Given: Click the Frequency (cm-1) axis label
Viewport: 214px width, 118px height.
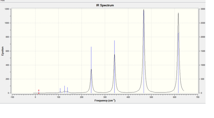Looking at the screenshot, I should click(105, 101).
